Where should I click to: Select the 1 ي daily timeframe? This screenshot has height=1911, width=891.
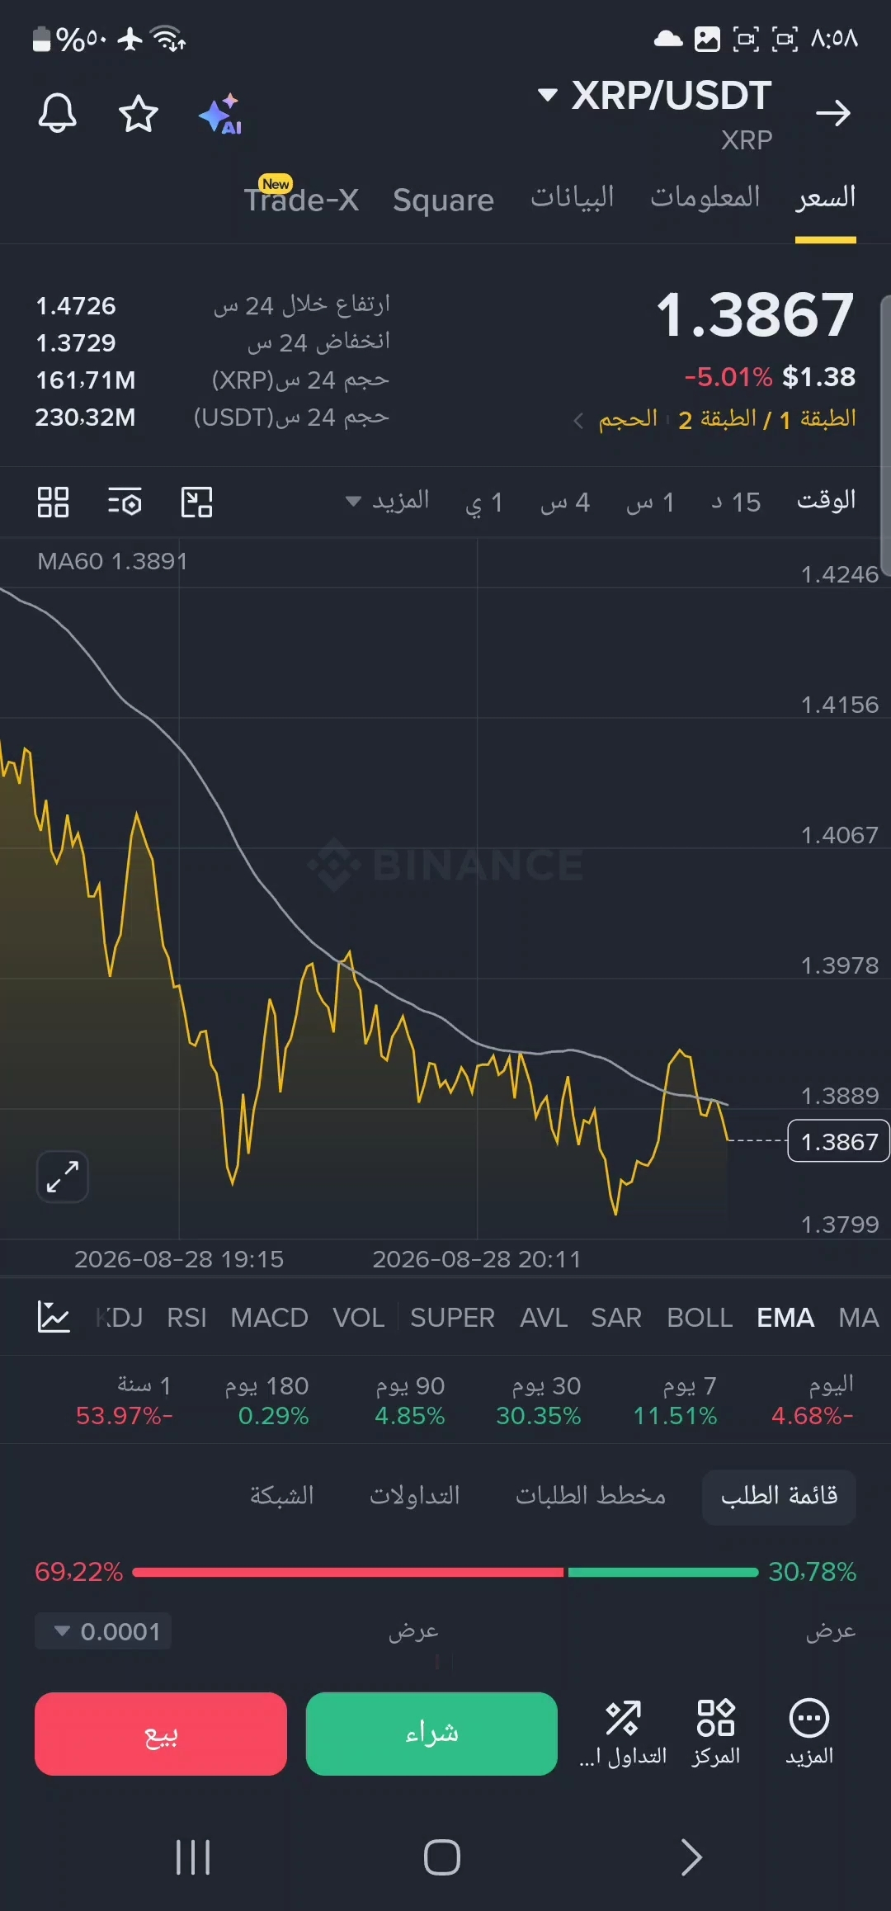(x=484, y=502)
